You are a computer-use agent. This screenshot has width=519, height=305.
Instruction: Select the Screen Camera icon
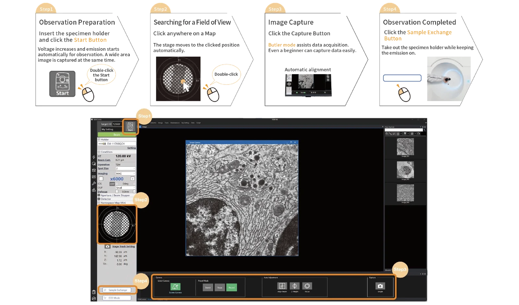175,287
